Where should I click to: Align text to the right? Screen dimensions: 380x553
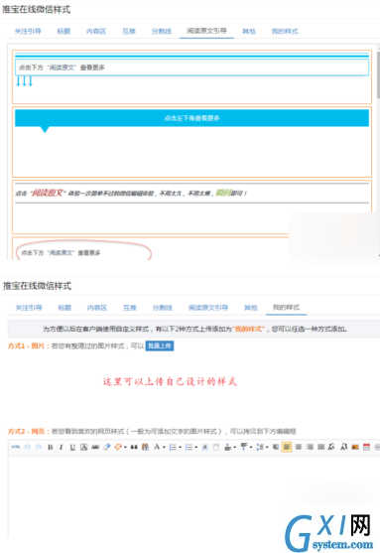310,447
